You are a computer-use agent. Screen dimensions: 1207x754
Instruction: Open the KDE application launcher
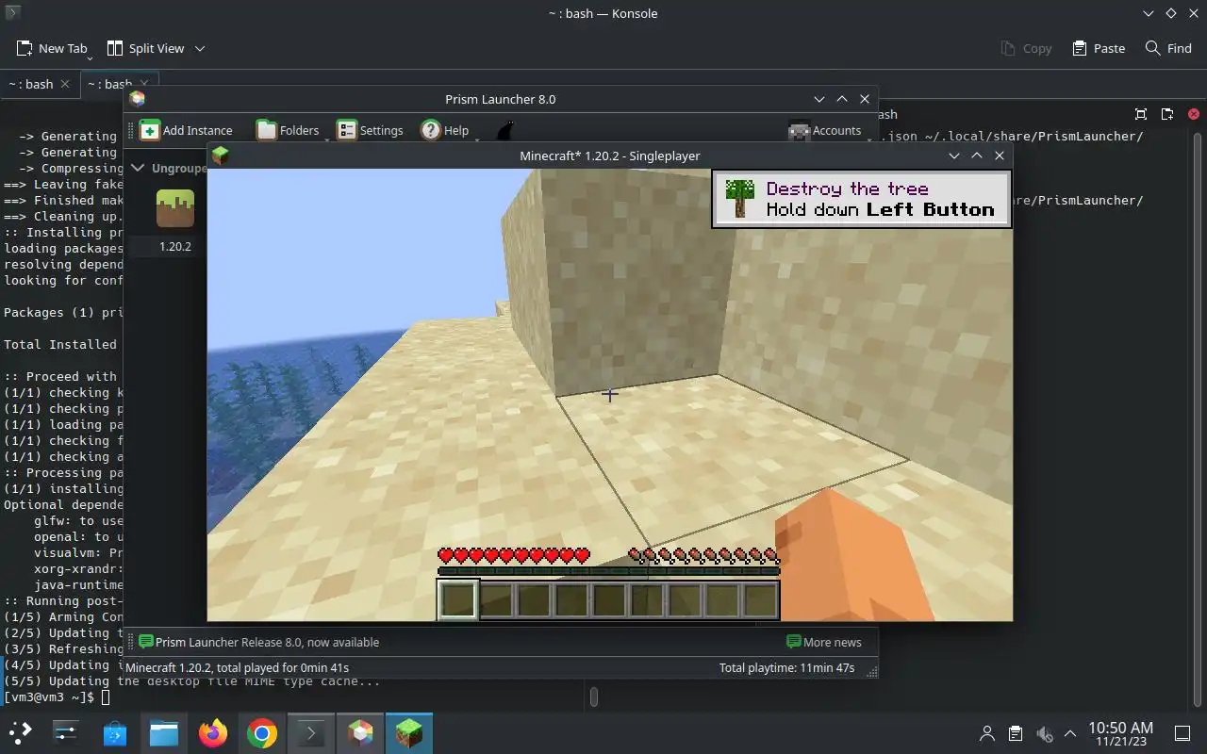coord(21,732)
